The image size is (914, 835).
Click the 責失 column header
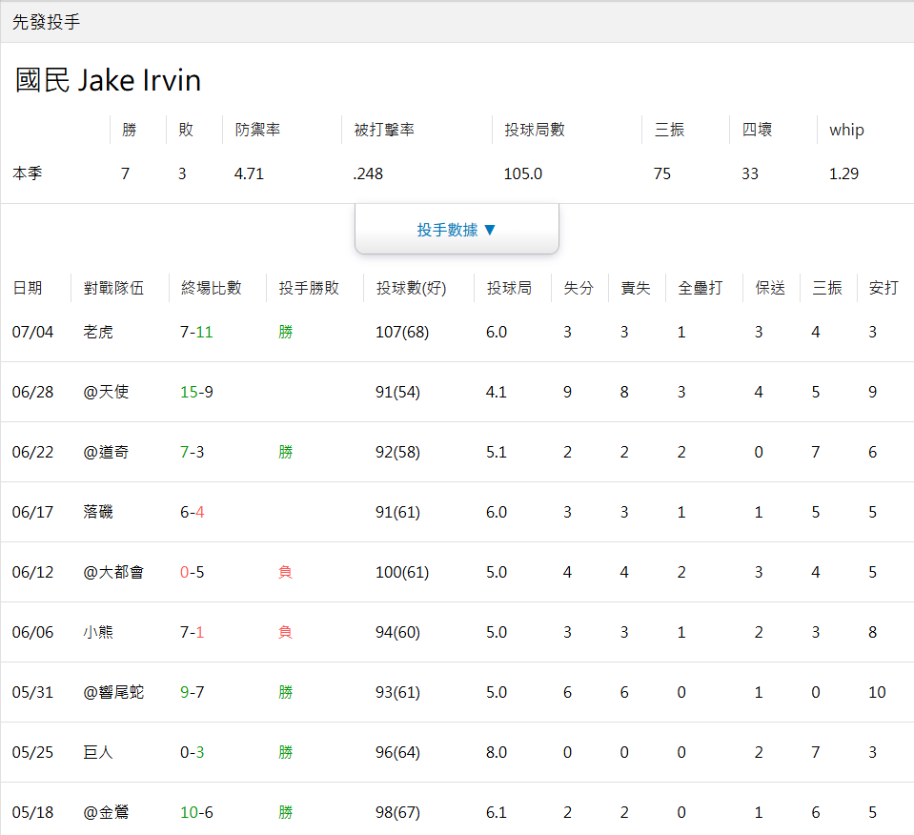pyautogui.click(x=636, y=288)
